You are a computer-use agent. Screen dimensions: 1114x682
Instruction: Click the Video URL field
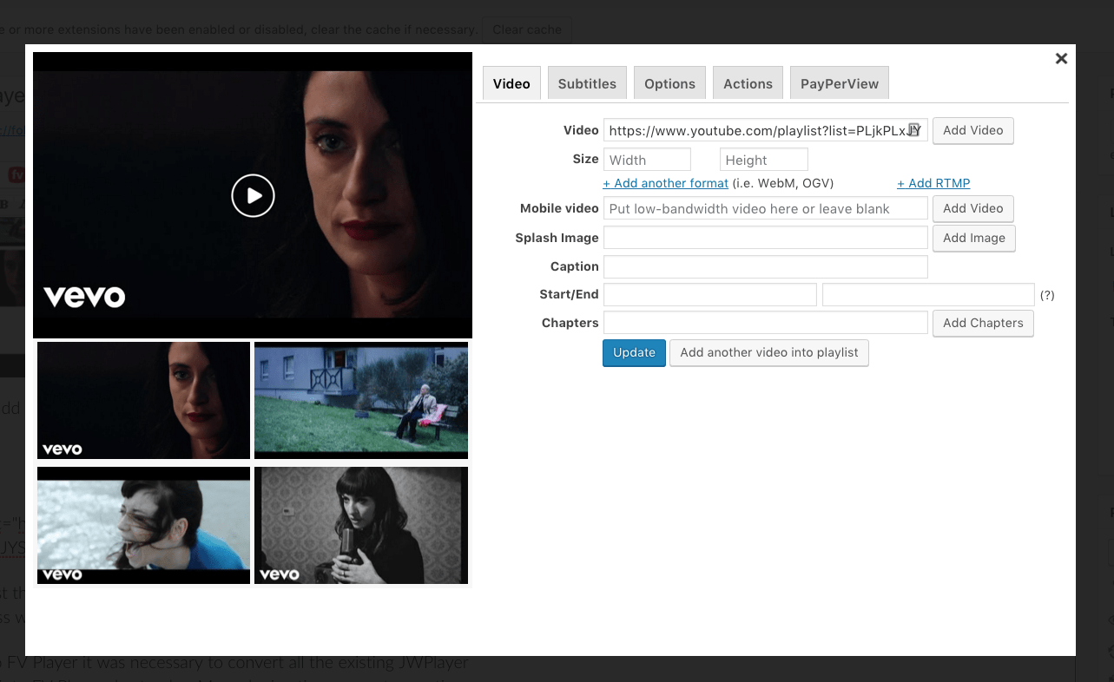766,131
